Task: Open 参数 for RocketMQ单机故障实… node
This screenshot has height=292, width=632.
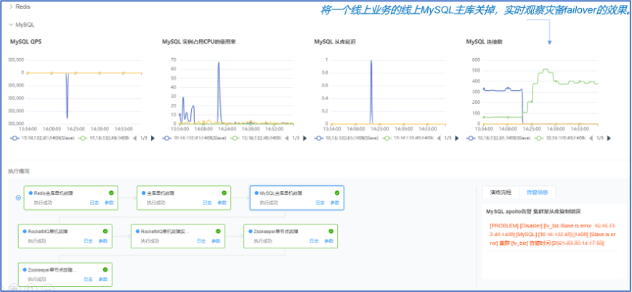Action: coord(216,241)
